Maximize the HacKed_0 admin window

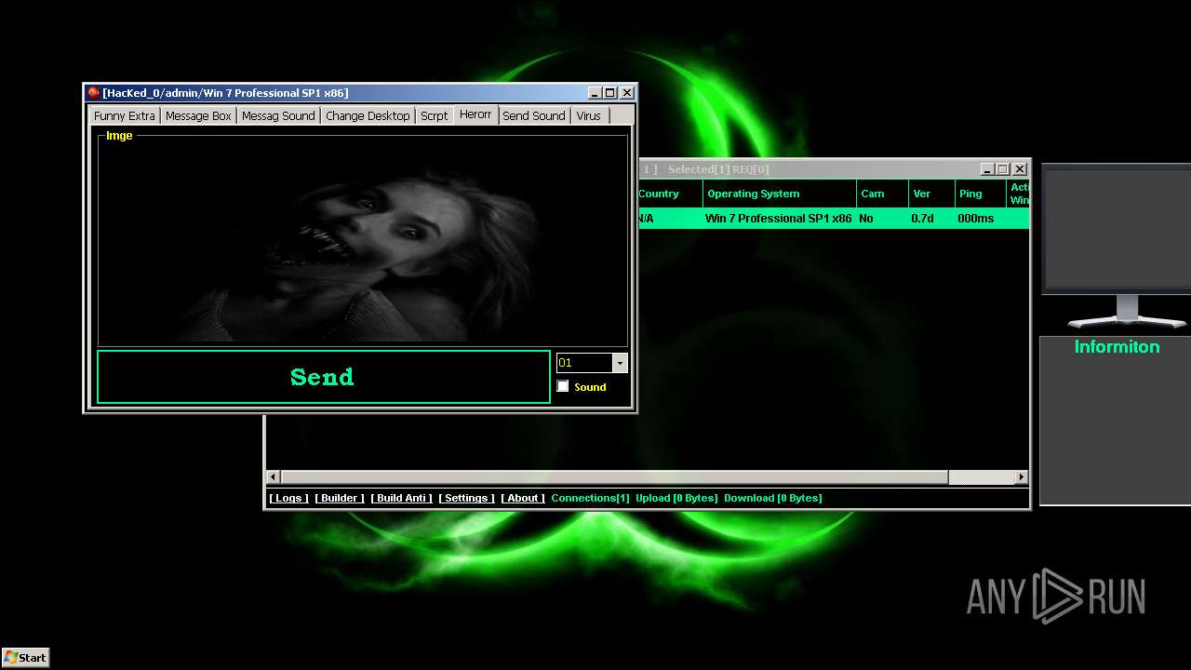610,93
